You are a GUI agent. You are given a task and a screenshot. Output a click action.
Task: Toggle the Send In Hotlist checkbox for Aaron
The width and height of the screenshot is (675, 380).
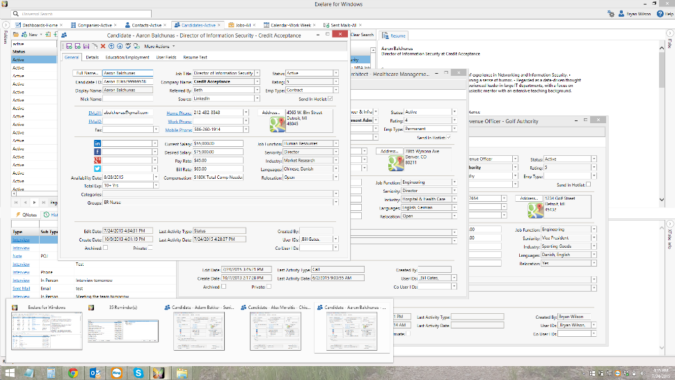pyautogui.click(x=330, y=99)
